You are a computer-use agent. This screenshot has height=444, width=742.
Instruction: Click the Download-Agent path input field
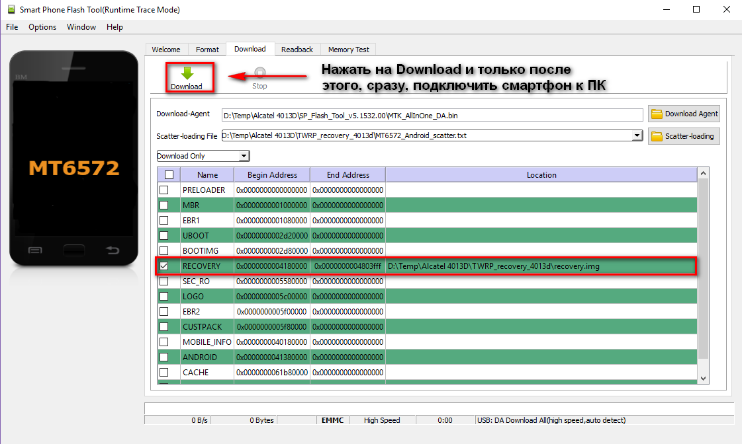pos(432,115)
